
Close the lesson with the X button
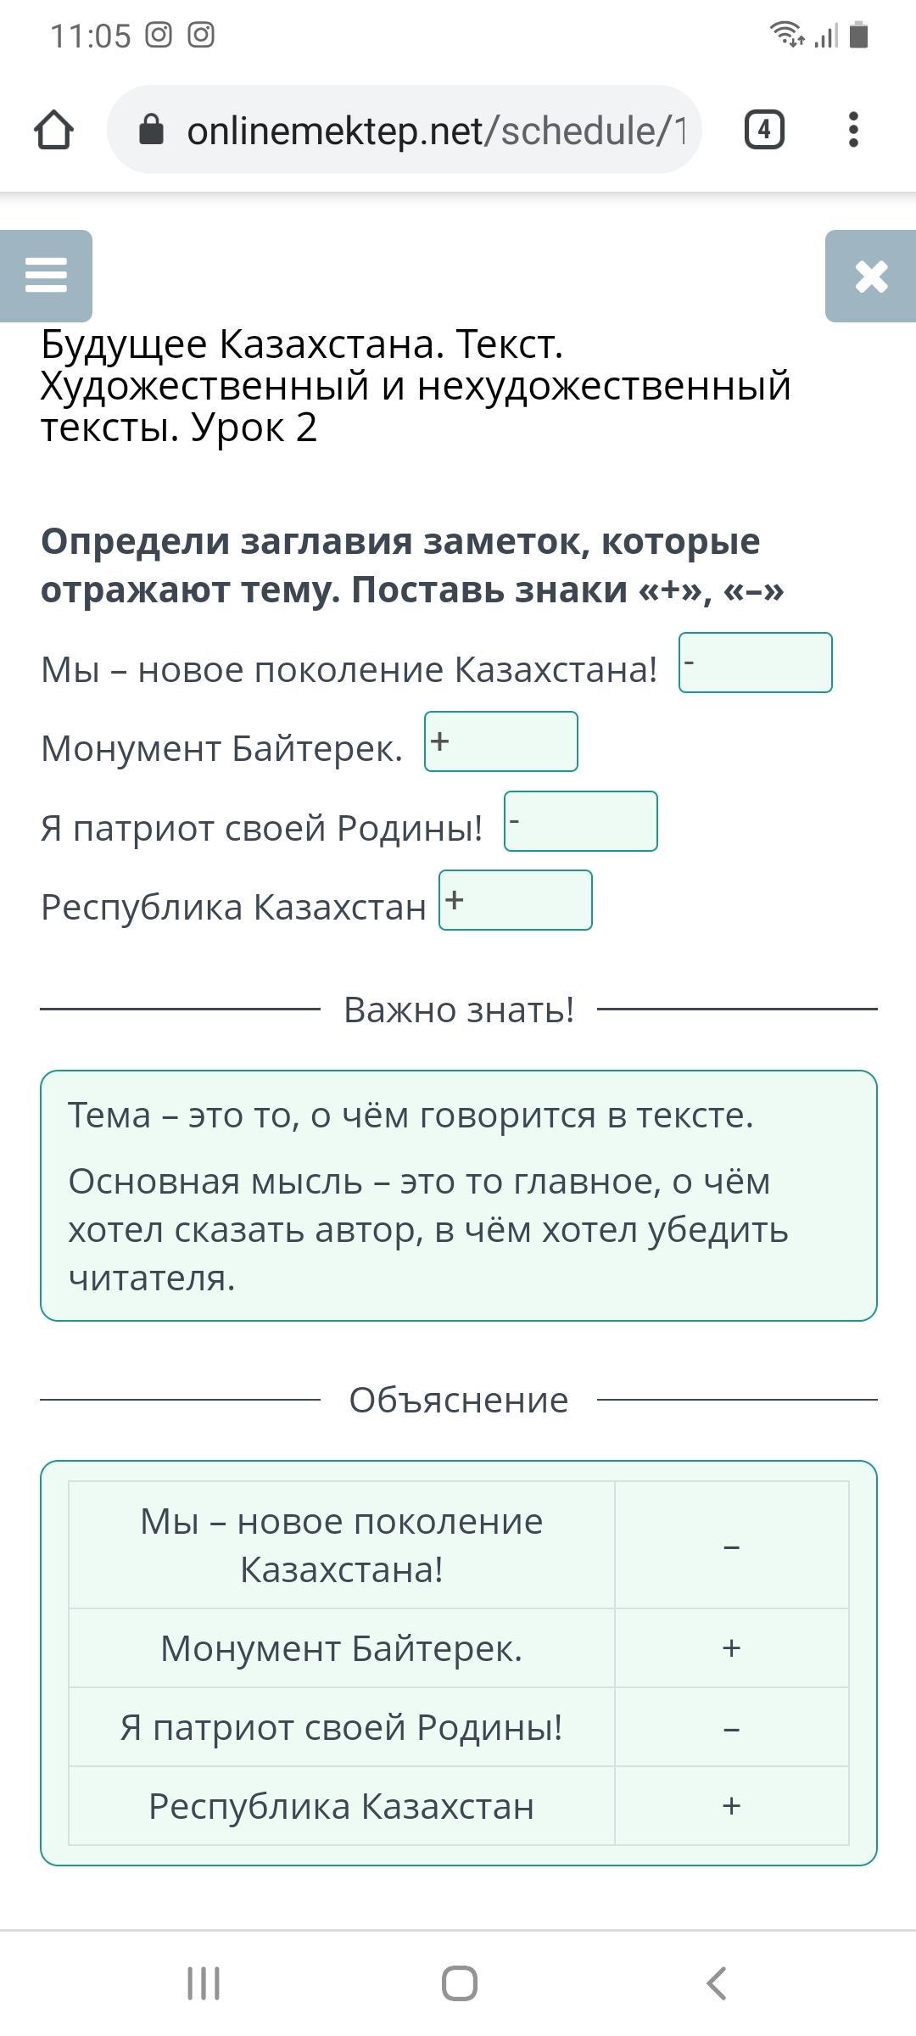tap(871, 276)
